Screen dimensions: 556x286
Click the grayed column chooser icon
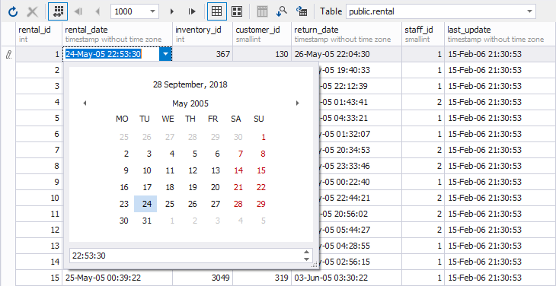pyautogui.click(x=262, y=11)
